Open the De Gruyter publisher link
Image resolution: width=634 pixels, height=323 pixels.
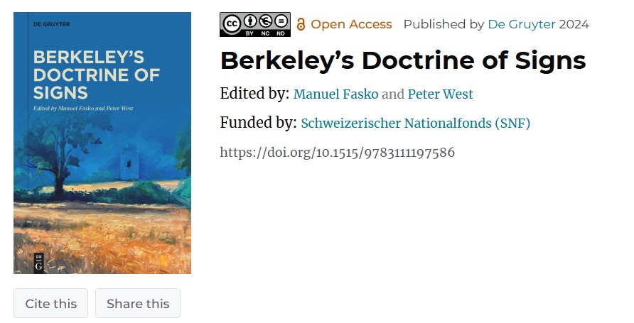pos(521,24)
